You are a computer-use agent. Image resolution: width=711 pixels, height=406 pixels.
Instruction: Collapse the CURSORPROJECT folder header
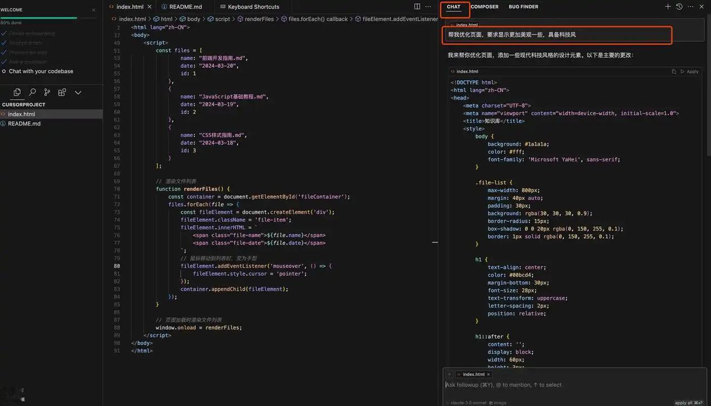(x=51, y=105)
